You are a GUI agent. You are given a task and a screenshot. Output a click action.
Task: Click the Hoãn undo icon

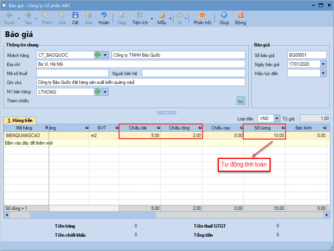[x=104, y=15]
